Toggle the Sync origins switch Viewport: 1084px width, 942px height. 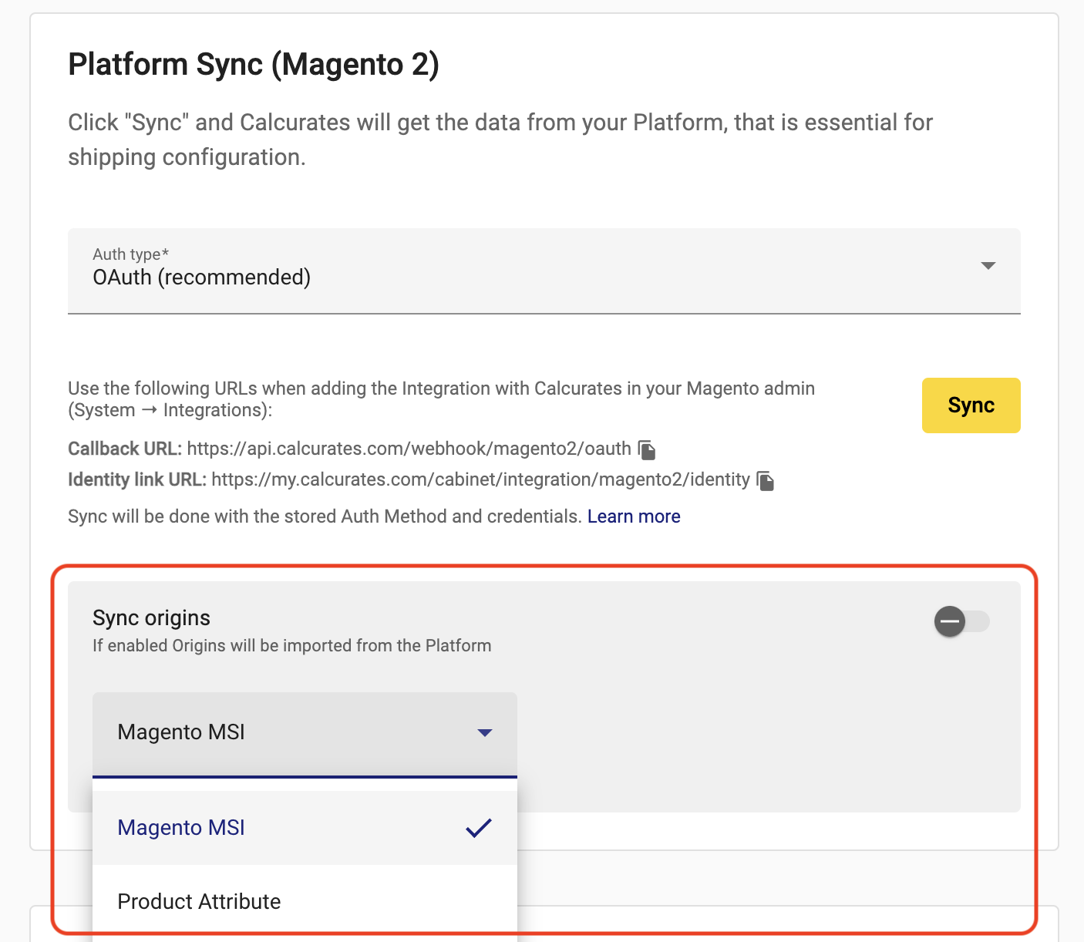962,621
